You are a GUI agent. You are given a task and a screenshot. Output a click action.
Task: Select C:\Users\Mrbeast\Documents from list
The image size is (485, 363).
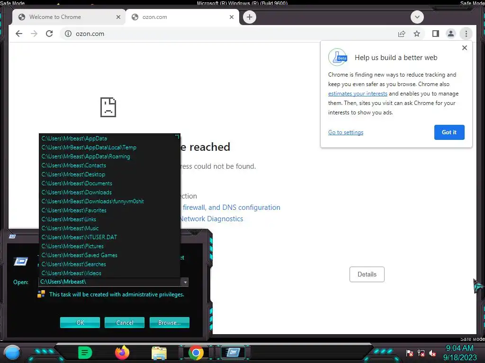click(x=109, y=183)
